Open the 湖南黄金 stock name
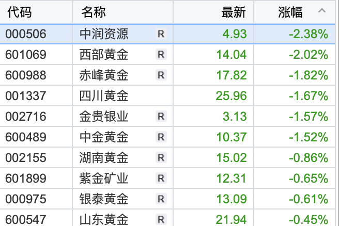This screenshot has height=226, width=339. coord(104,157)
